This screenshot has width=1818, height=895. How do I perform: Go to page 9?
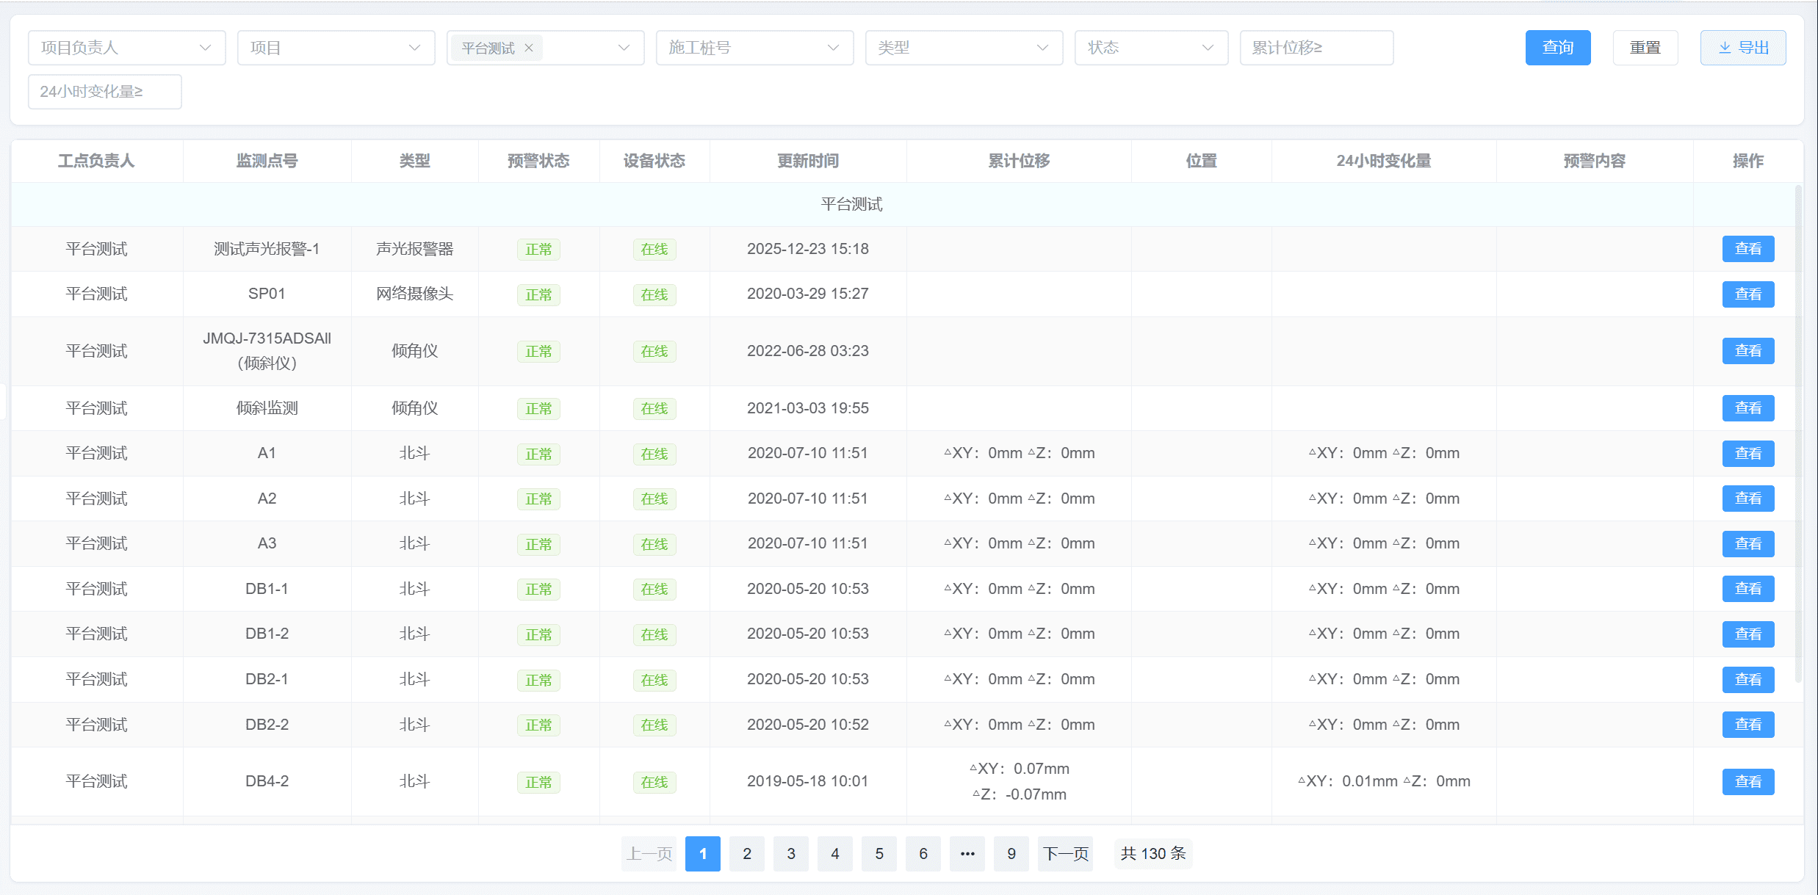(x=1011, y=854)
